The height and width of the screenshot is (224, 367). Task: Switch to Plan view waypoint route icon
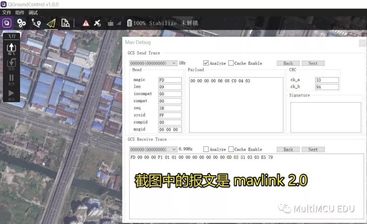click(x=36, y=23)
